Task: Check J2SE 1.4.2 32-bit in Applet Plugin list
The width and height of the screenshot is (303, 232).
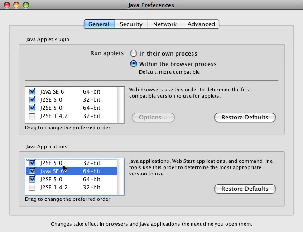Action: tap(32, 116)
